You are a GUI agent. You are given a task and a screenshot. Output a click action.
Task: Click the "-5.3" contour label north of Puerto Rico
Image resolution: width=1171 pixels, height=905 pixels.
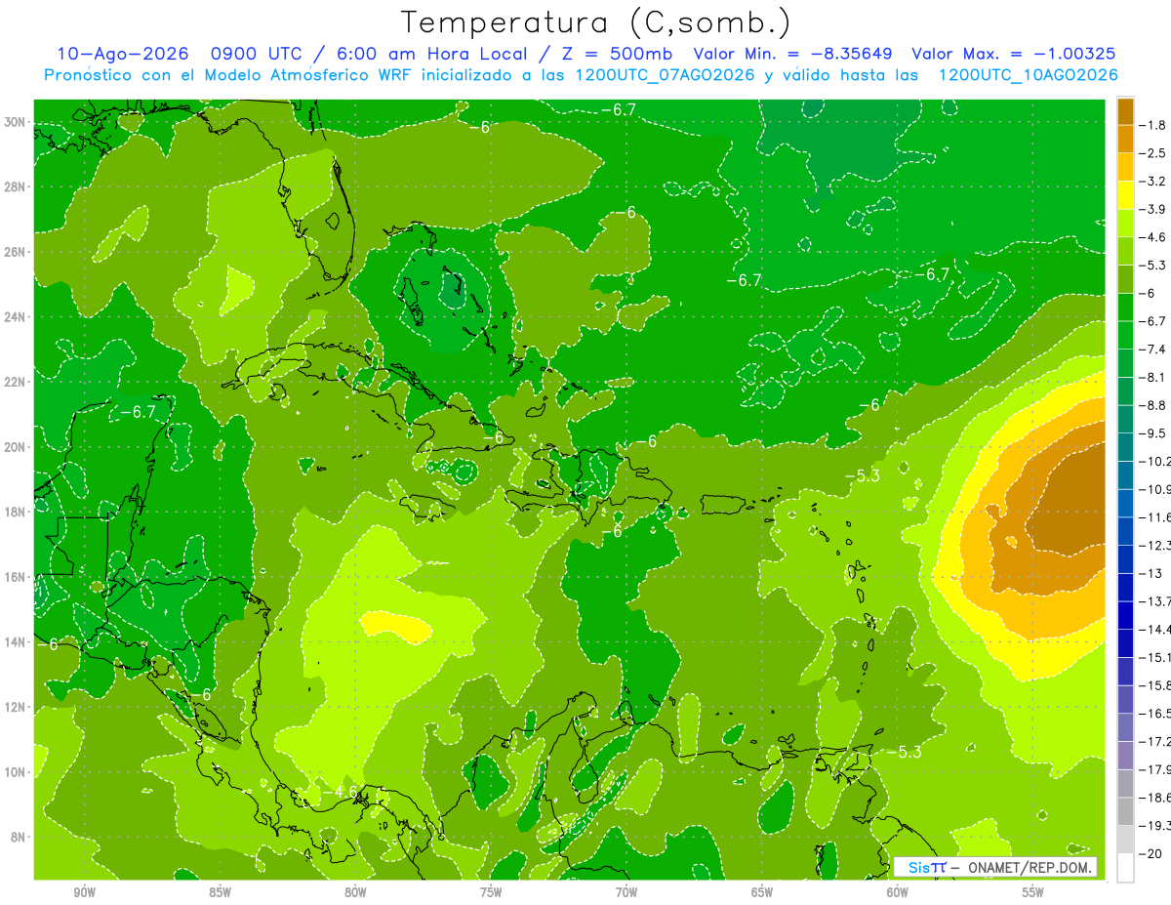coord(862,475)
